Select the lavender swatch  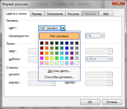click(72, 63)
